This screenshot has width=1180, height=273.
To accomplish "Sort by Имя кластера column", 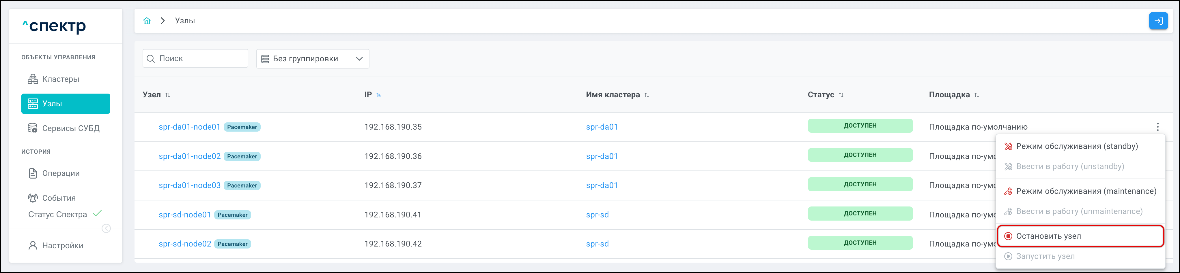I will (646, 95).
